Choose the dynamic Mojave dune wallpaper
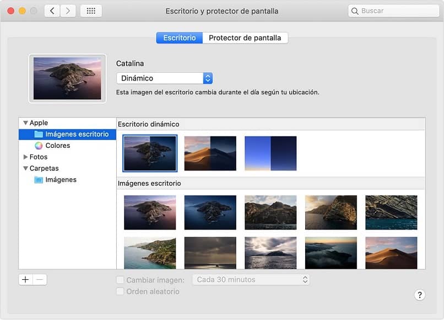Viewport: 444px width, 320px height. 210,153
